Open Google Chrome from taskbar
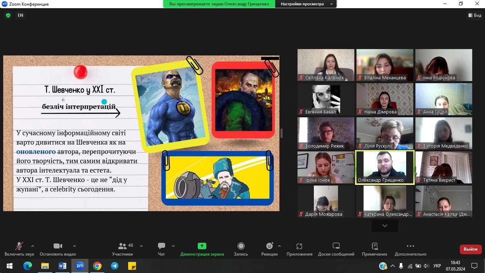 97,266
